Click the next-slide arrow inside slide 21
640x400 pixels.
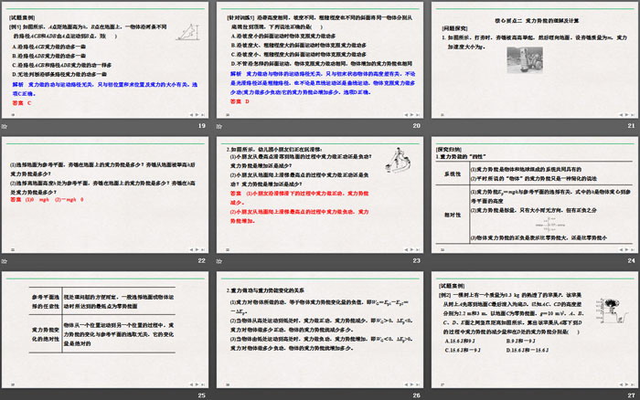click(x=627, y=115)
